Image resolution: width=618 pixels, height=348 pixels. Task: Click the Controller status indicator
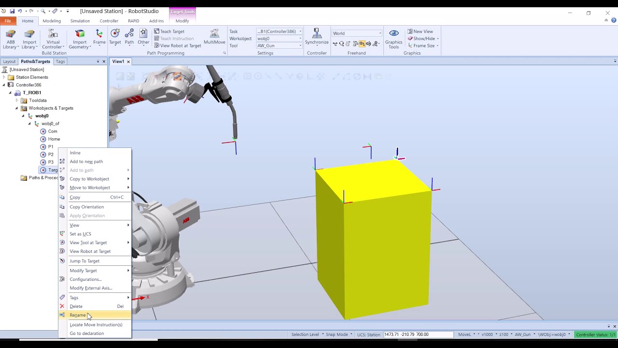(596, 334)
